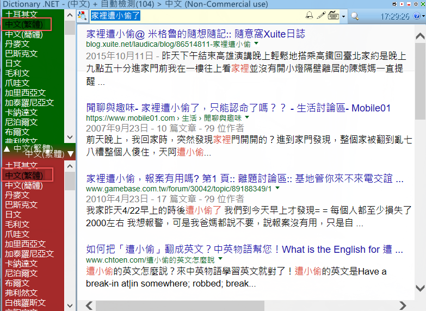Screen dimensions: 426x311
Task: Click results pane horizontal scroll right arrow
Action: pos(403,306)
